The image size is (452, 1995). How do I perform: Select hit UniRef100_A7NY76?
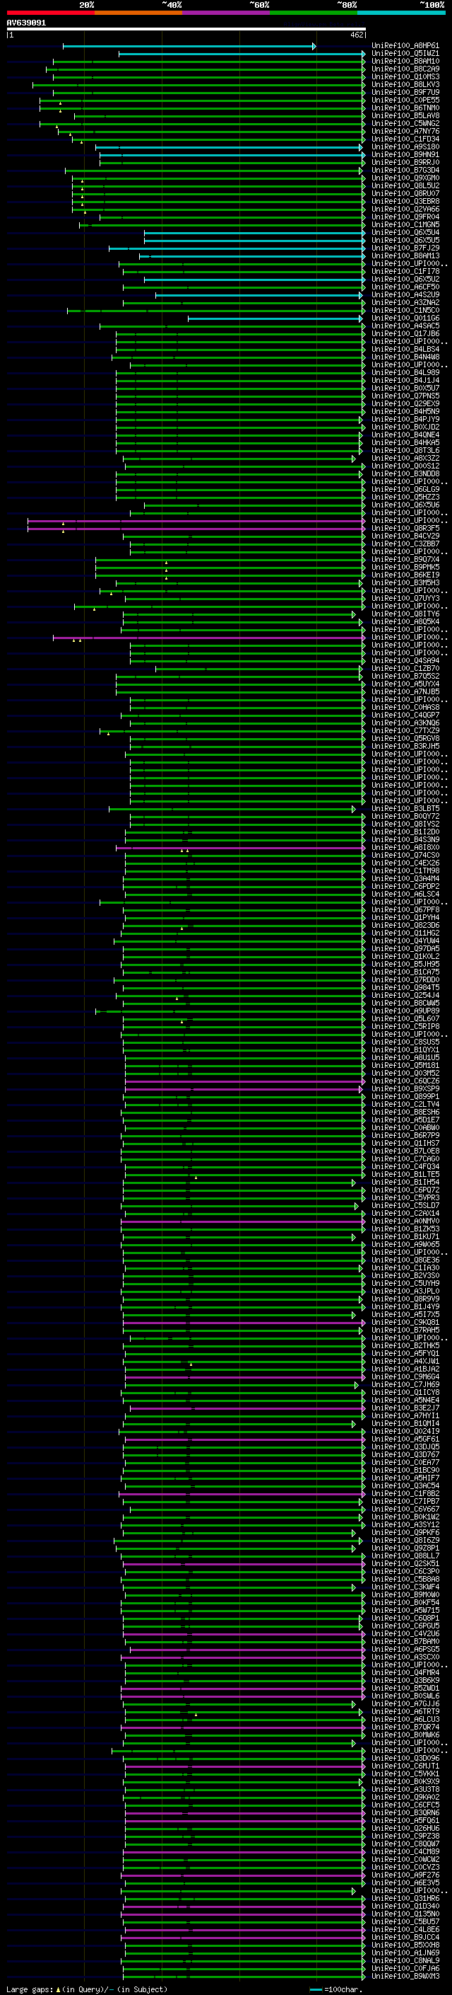405,132
